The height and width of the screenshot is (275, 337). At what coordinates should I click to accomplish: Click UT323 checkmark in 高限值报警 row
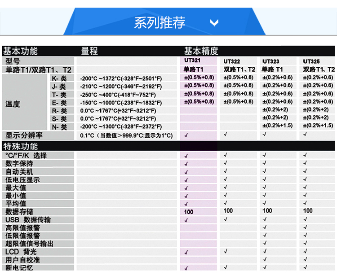pyautogui.click(x=265, y=227)
